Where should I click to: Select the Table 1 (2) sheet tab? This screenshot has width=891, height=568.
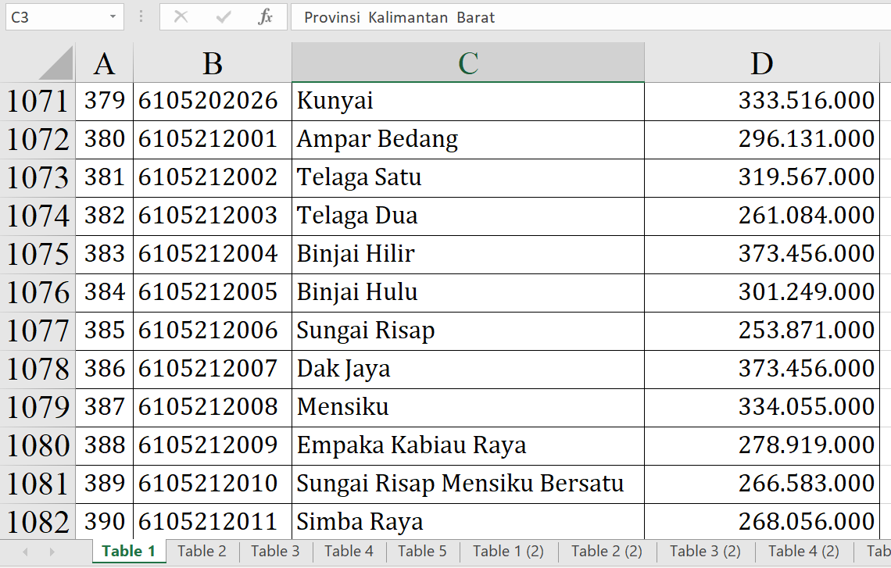[508, 551]
